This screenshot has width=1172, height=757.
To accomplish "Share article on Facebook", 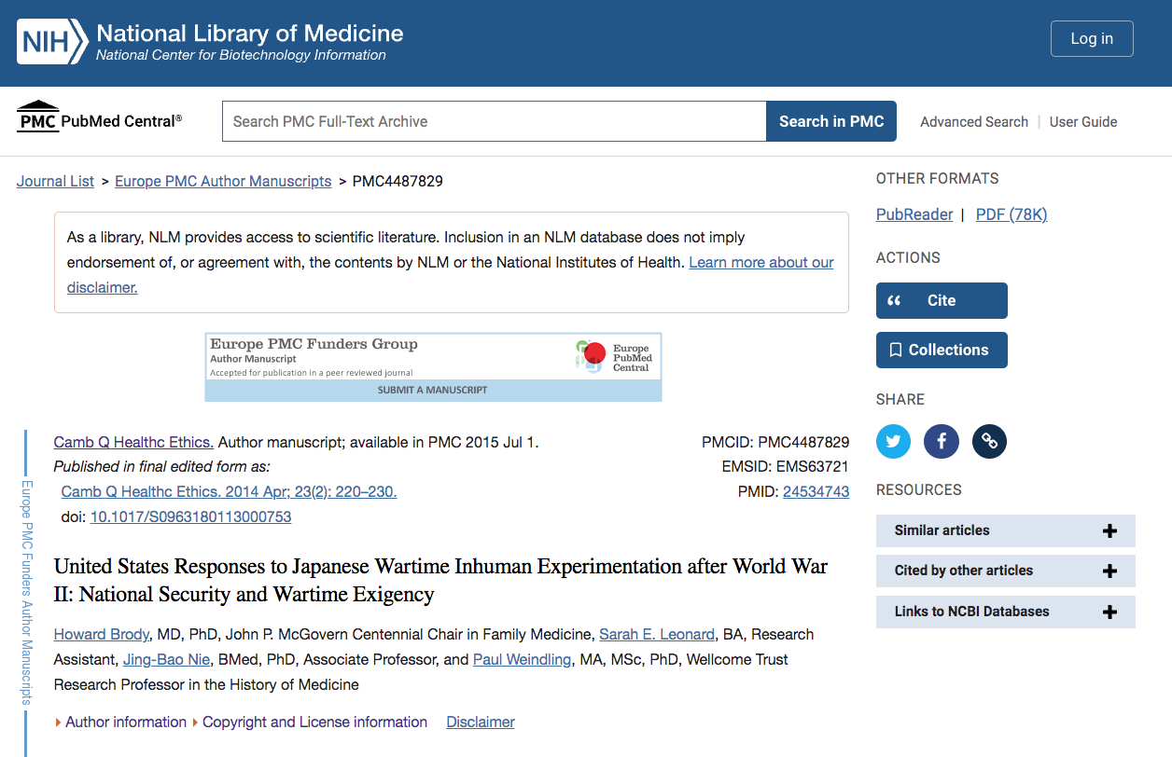I will (x=942, y=441).
